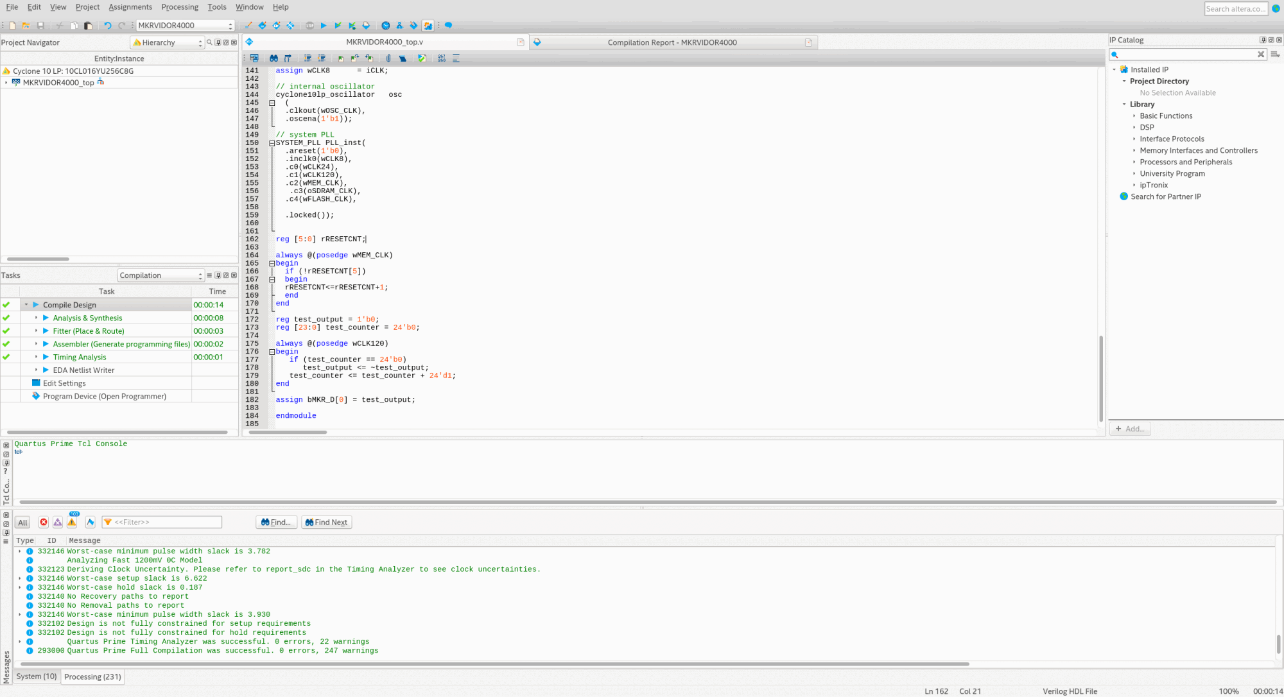Toggle critical warning messages filter button
Screen dimensions: 1284x697
click(58, 522)
